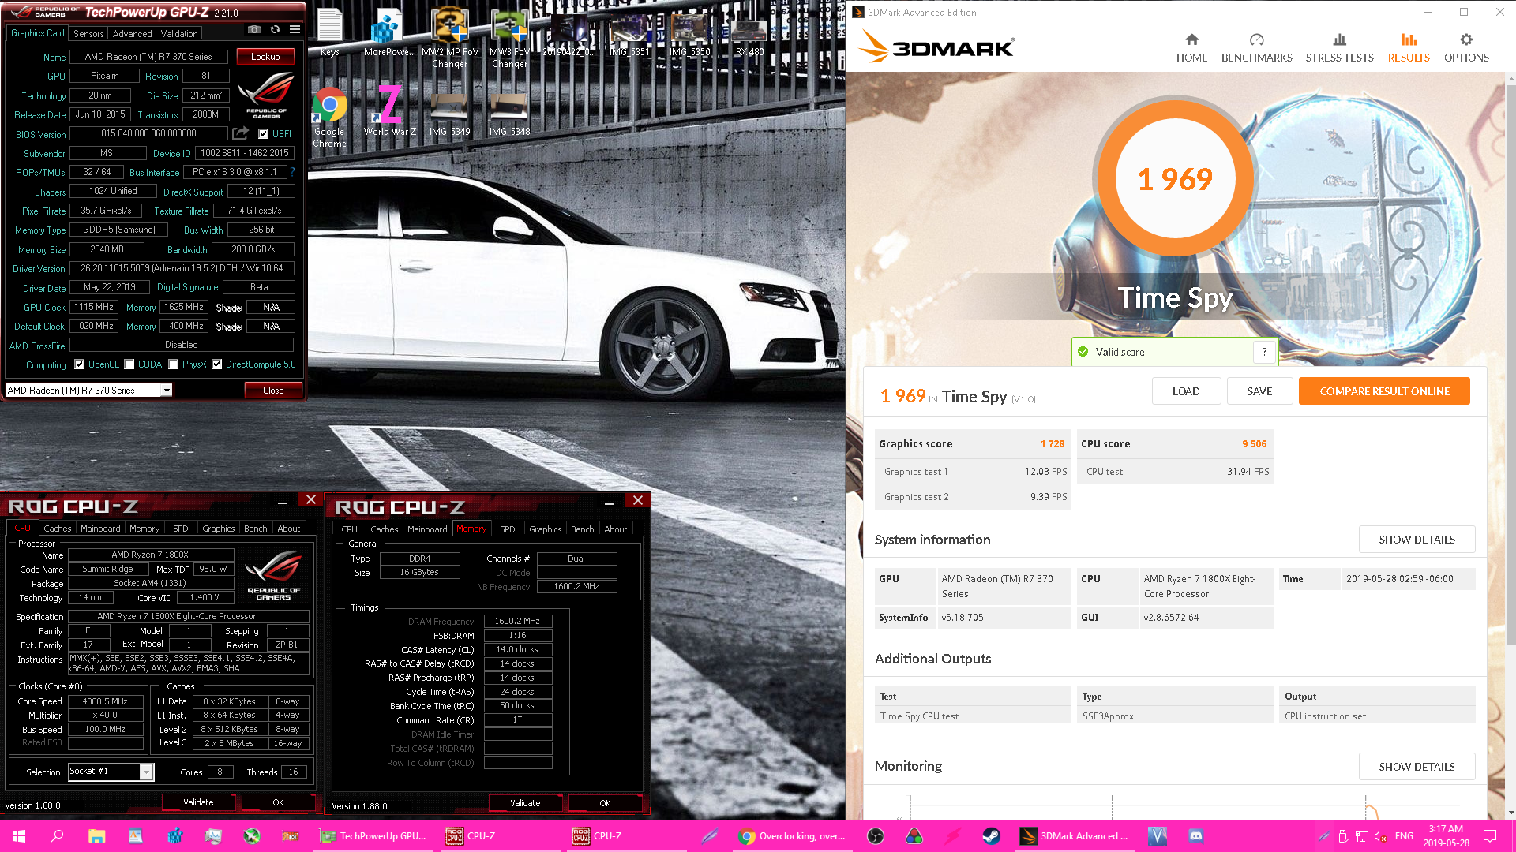The height and width of the screenshot is (852, 1516).
Task: Click the GPU-Z Name field
Action: (148, 57)
